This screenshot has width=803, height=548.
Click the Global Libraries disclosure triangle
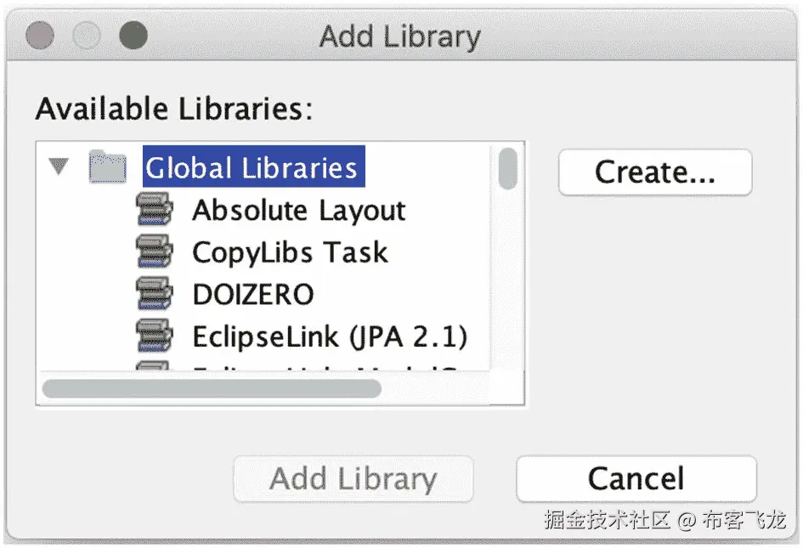[x=59, y=167]
